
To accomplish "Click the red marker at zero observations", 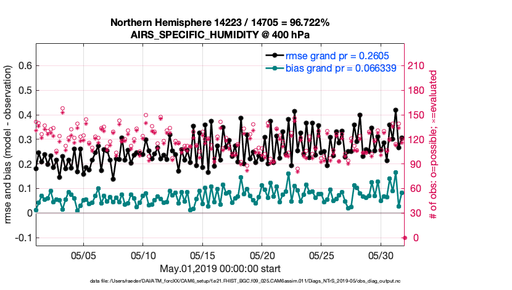I will click(405, 238).
